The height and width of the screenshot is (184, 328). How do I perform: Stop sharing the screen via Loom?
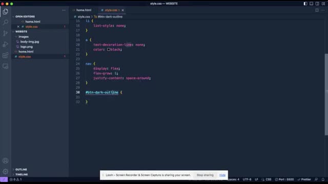click(205, 175)
